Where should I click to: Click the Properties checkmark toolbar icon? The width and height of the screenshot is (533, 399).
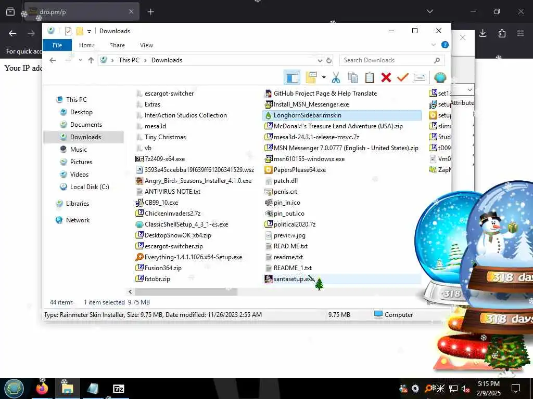[x=403, y=78]
